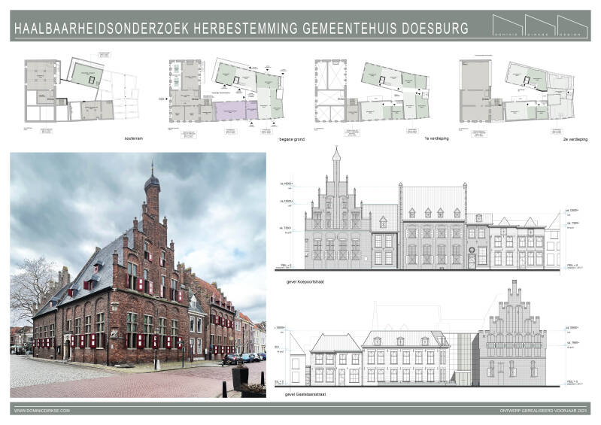Click the Dominic Dirkse Design logo

click(540, 26)
